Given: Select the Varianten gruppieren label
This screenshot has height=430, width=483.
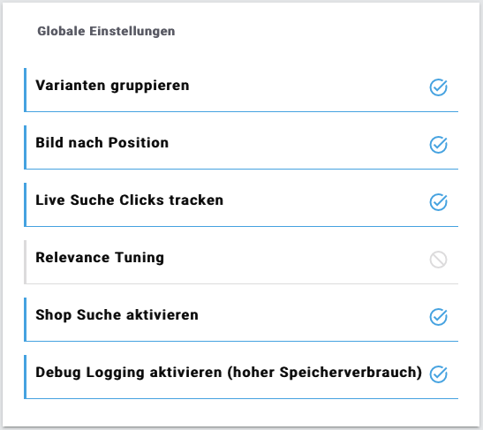Looking at the screenshot, I should pos(112,86).
